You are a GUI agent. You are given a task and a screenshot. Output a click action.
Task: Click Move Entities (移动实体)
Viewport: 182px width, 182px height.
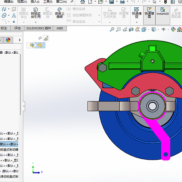(76, 22)
